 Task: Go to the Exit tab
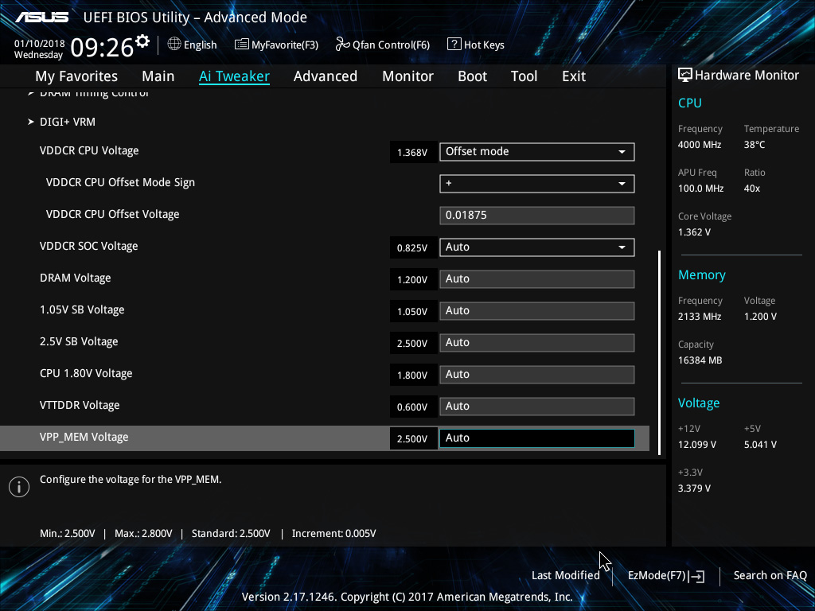(574, 76)
